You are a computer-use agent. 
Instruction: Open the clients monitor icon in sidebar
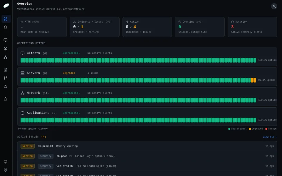coord(6,40)
